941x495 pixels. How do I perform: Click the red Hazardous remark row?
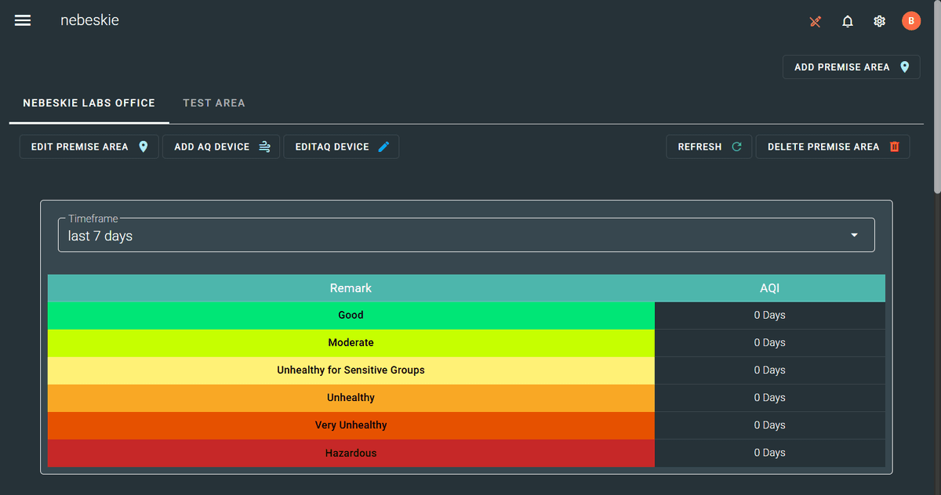(351, 453)
